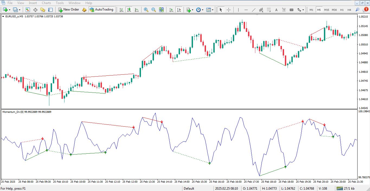Screen dimensions: 370x191
Task: Click the EURUSD_o,M5 chart title text
Action: [x=14, y=17]
